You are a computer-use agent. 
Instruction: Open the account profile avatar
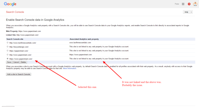pyautogui.click(x=195, y=4)
